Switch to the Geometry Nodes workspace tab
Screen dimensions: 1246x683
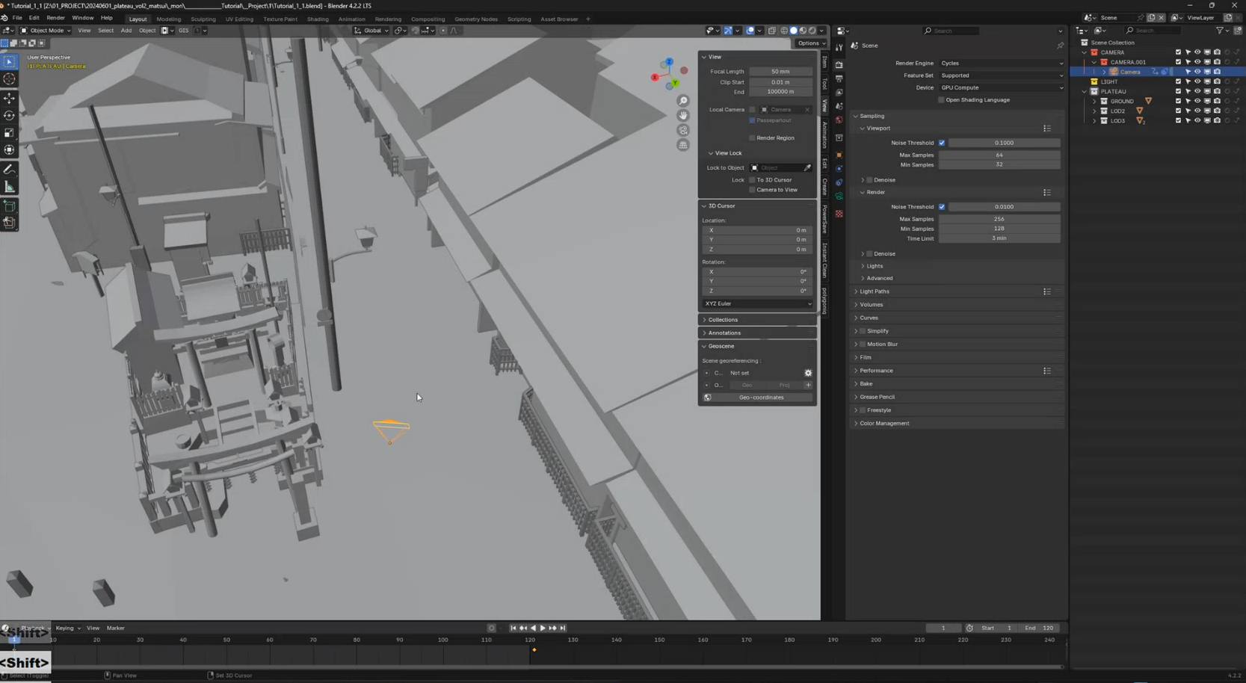pos(476,19)
